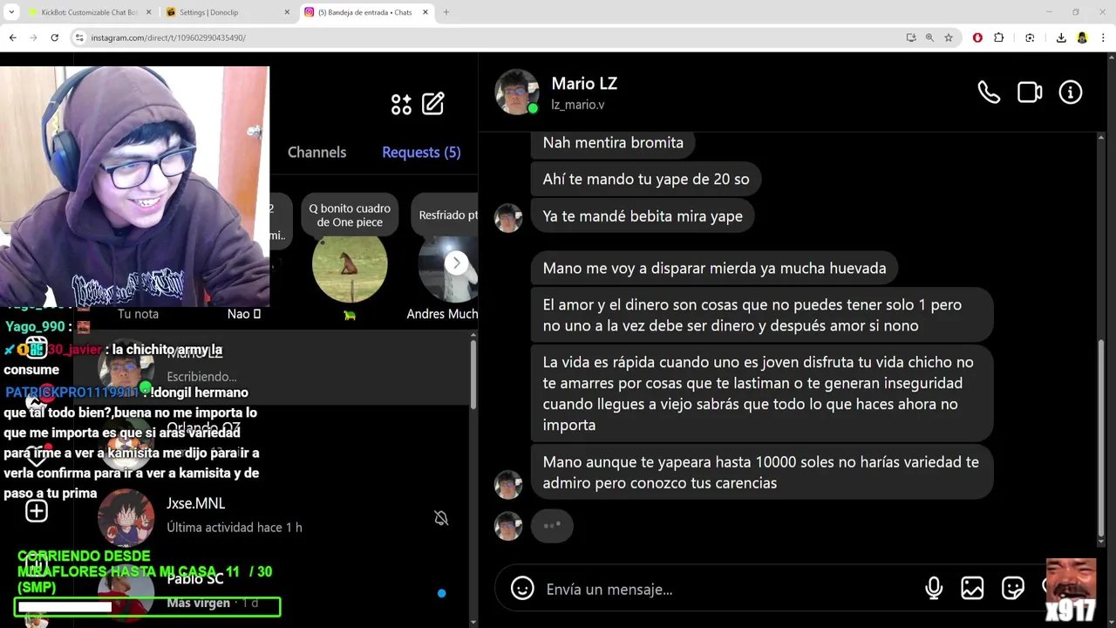
Task: Open the Mario LZ profile name link
Action: (x=584, y=84)
